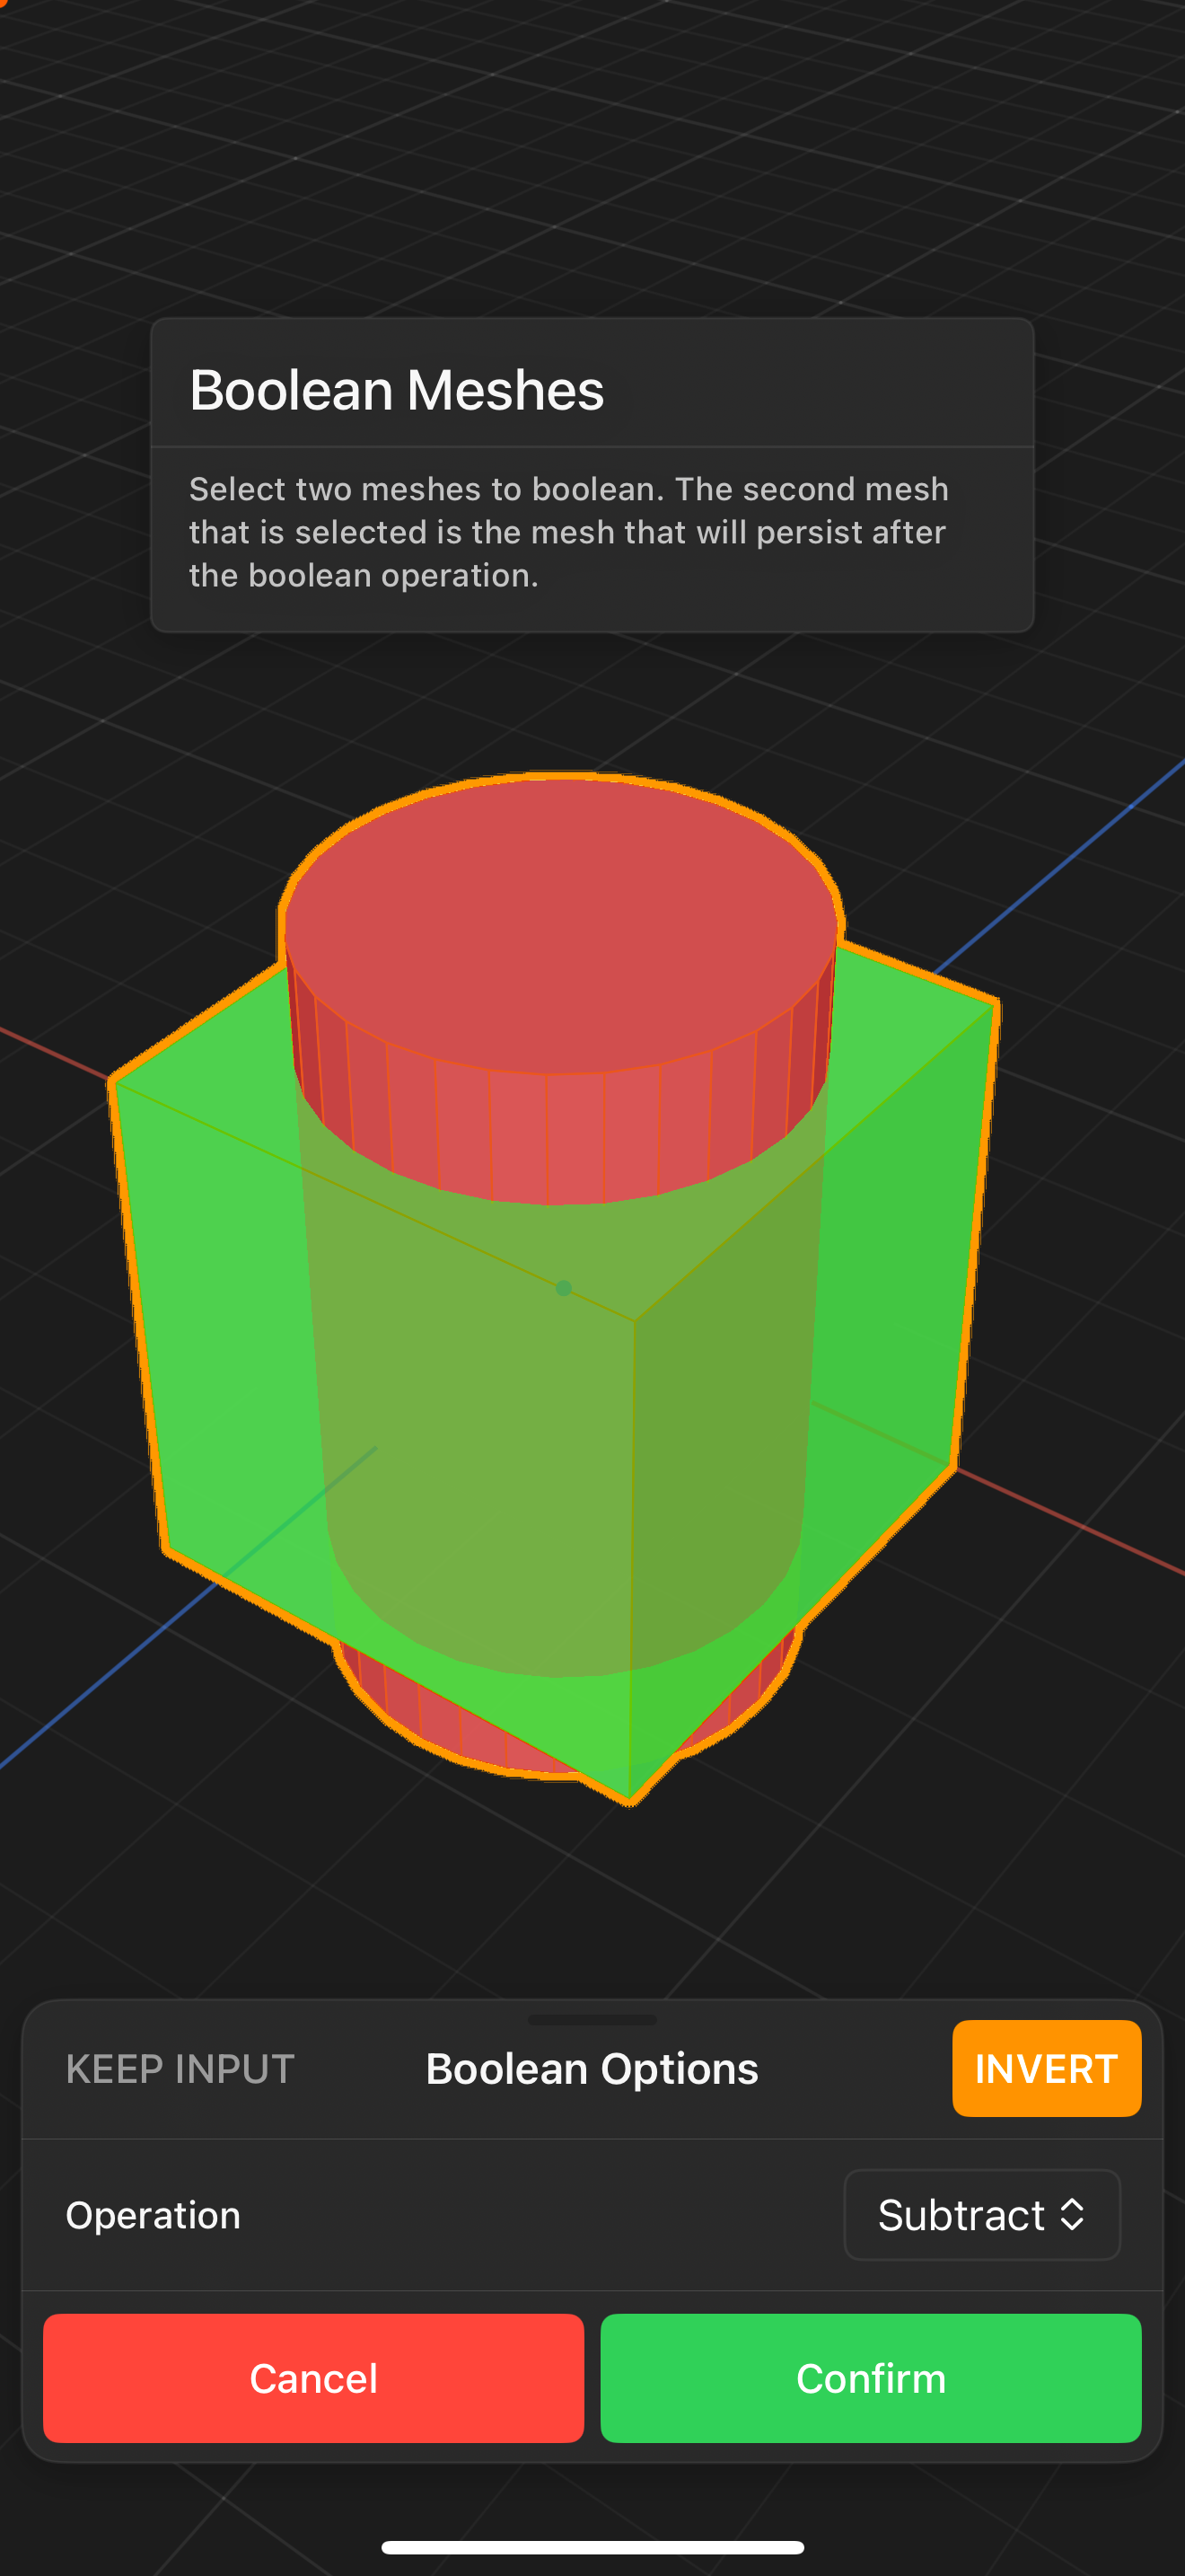Tap the boolean instruction description text

pos(568,532)
